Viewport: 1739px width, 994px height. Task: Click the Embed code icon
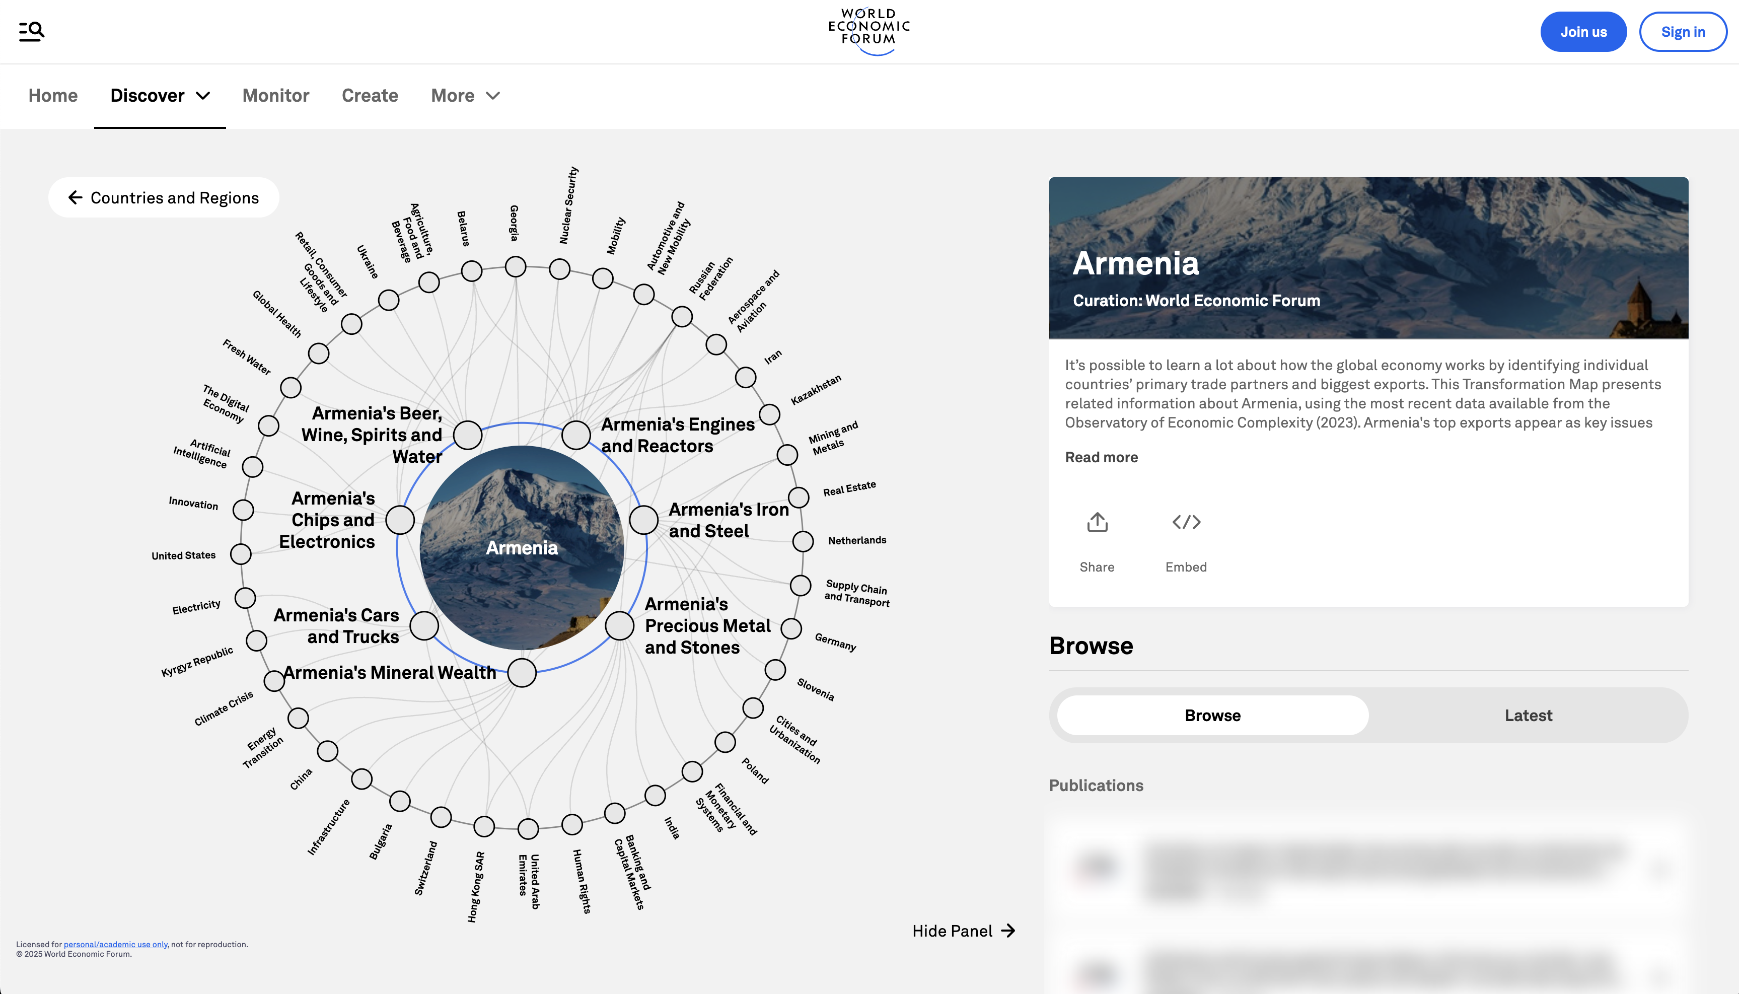click(1186, 522)
